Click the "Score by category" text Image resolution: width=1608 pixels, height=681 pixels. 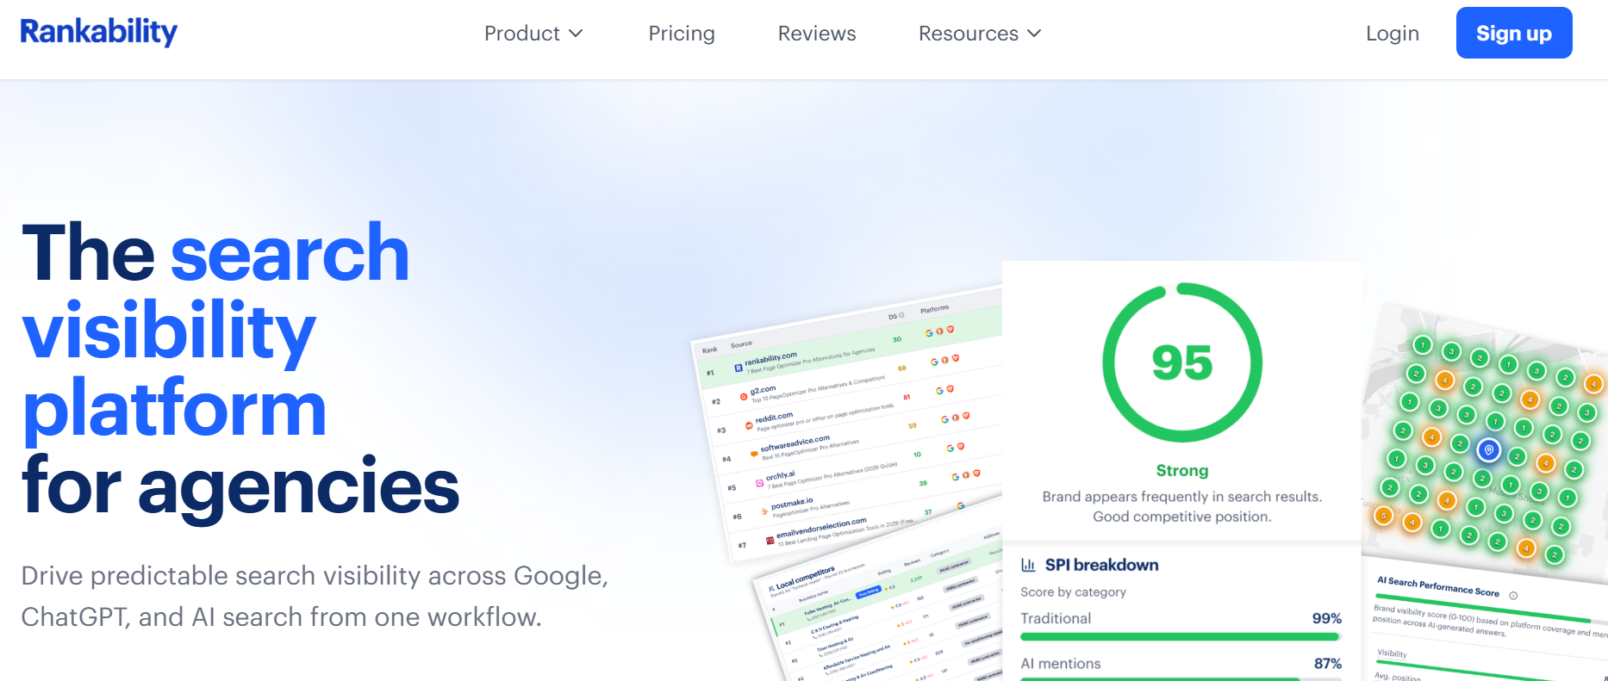pyautogui.click(x=1073, y=592)
